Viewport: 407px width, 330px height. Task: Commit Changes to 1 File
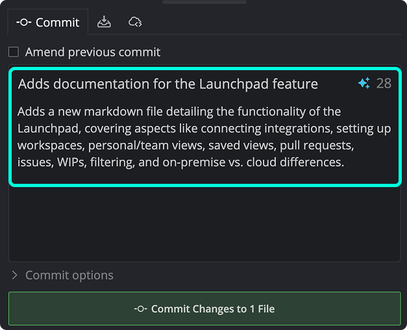[204, 309]
